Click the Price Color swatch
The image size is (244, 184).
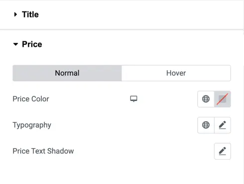pyautogui.click(x=223, y=99)
